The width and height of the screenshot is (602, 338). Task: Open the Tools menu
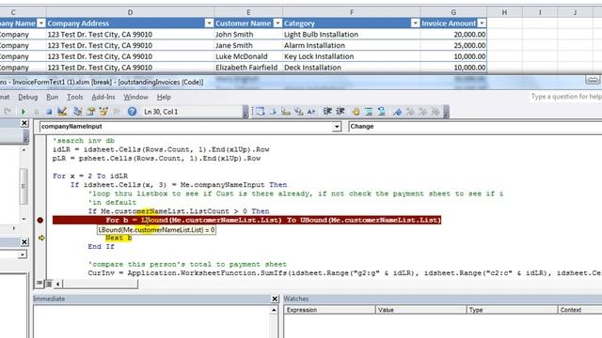(75, 97)
